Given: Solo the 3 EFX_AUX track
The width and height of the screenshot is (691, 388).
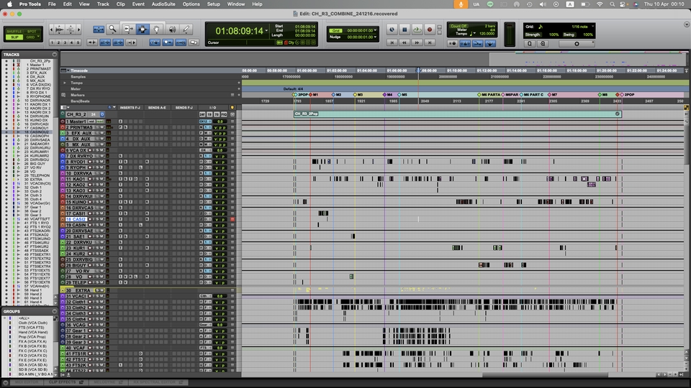Looking at the screenshot, I should [99, 133].
